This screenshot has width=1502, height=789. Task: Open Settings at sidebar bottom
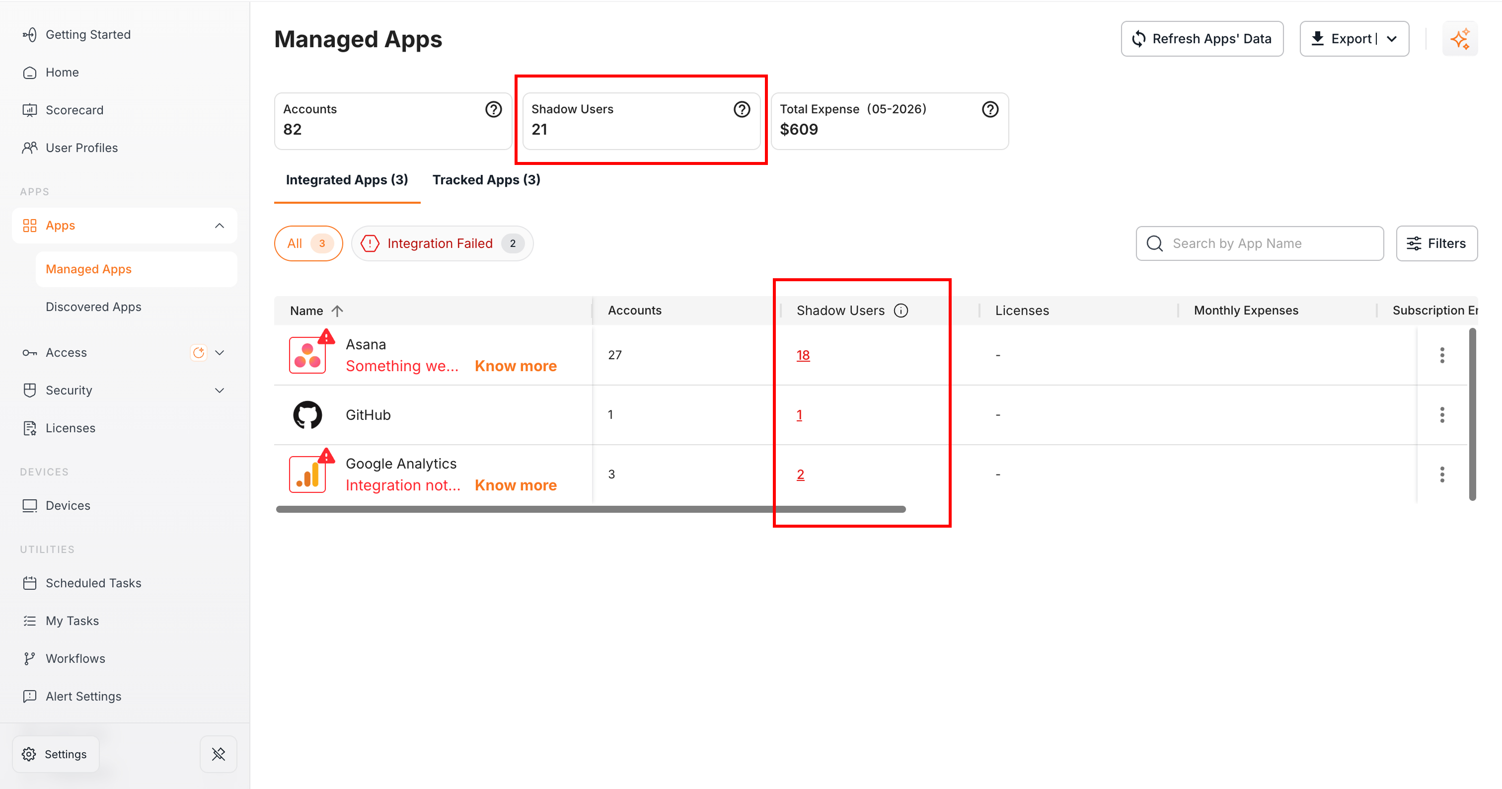[x=56, y=755]
